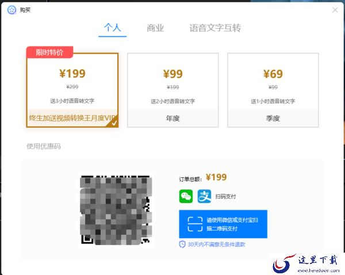This screenshot has width=345, height=275.
Task: Click the 限时特价 red badge
Action: coord(49,52)
